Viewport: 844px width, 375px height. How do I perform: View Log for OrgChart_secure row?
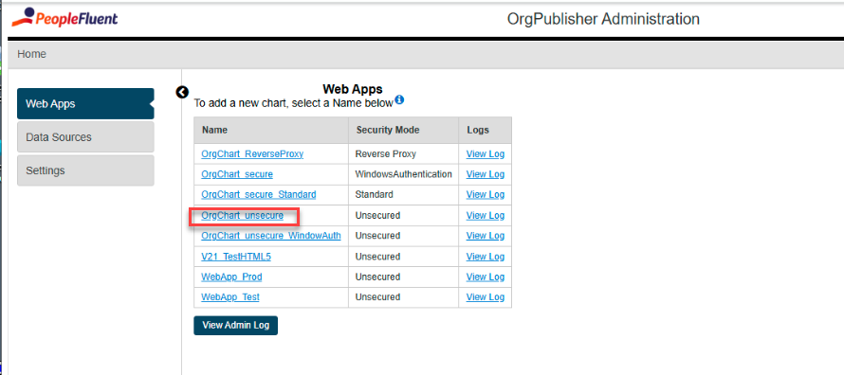click(x=485, y=174)
